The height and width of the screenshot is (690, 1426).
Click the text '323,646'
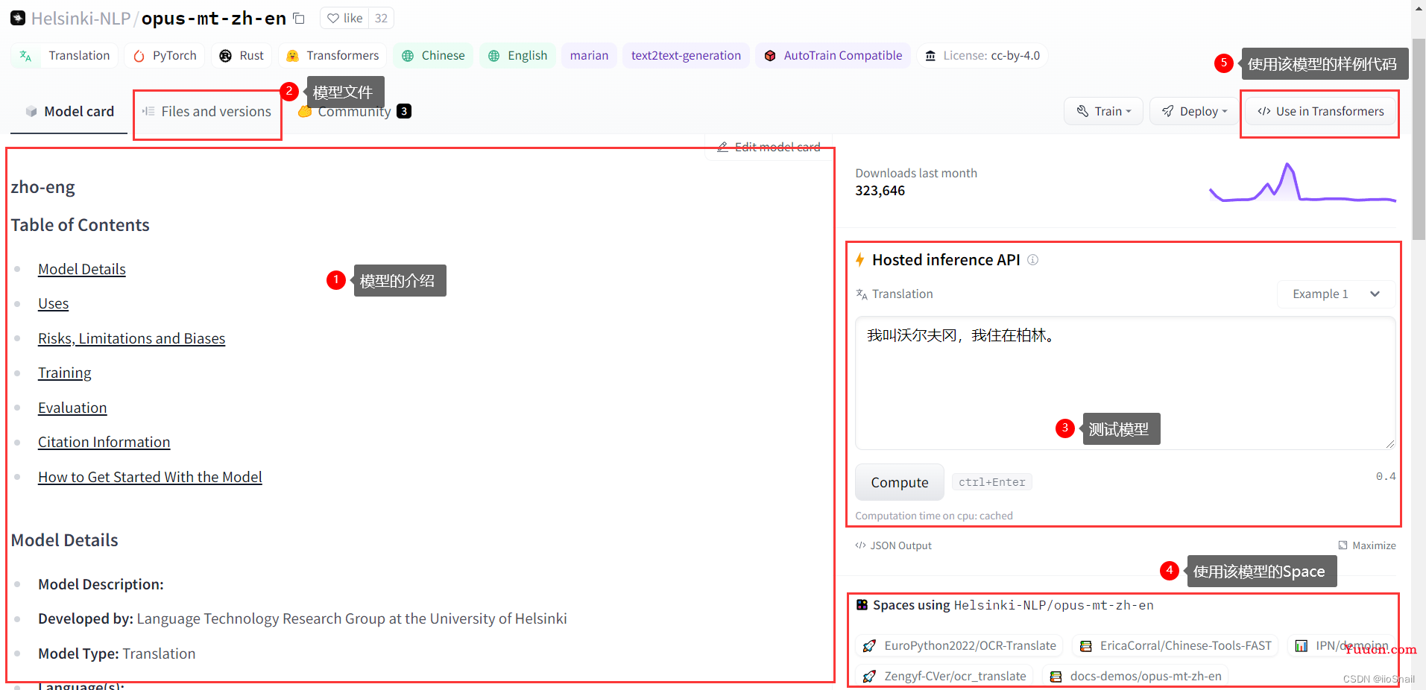[x=880, y=191]
